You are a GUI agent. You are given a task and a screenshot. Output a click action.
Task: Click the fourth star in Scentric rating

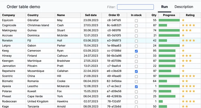click(194, 76)
